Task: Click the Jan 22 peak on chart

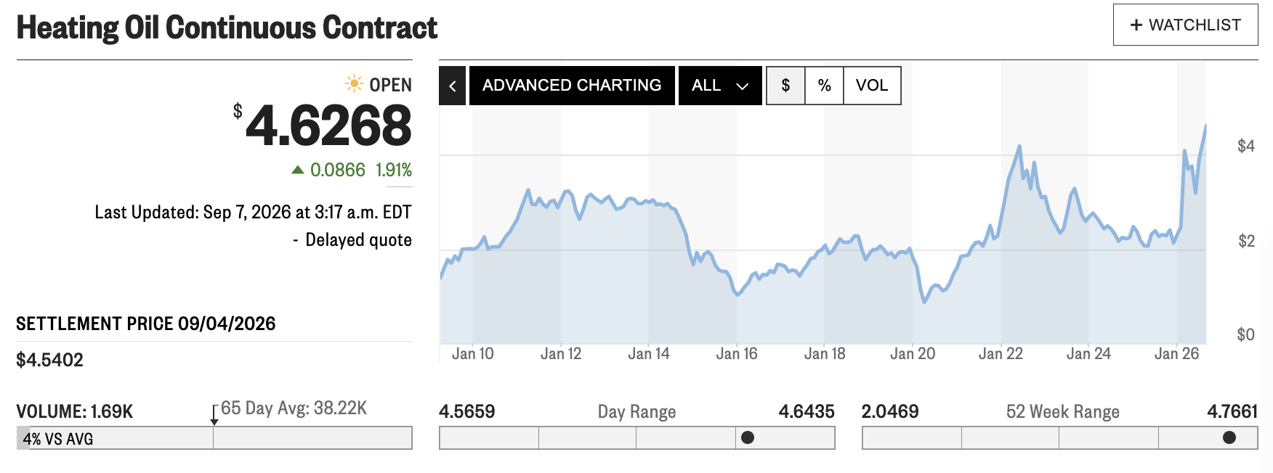Action: pyautogui.click(x=1020, y=147)
